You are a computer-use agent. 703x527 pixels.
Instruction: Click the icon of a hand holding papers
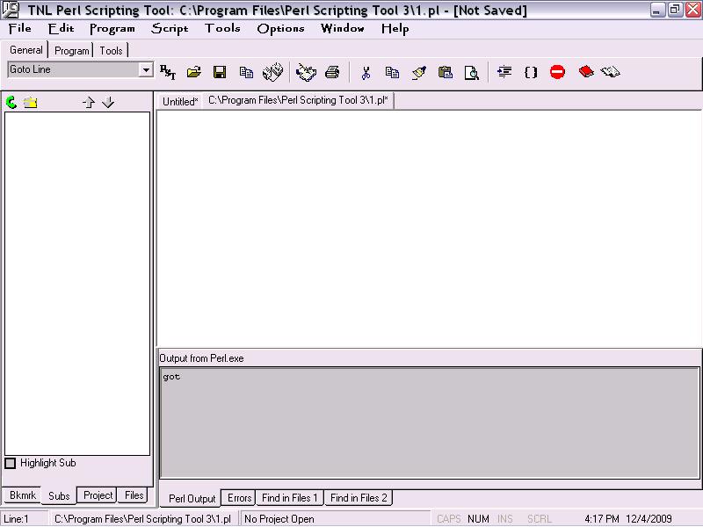[x=306, y=72]
